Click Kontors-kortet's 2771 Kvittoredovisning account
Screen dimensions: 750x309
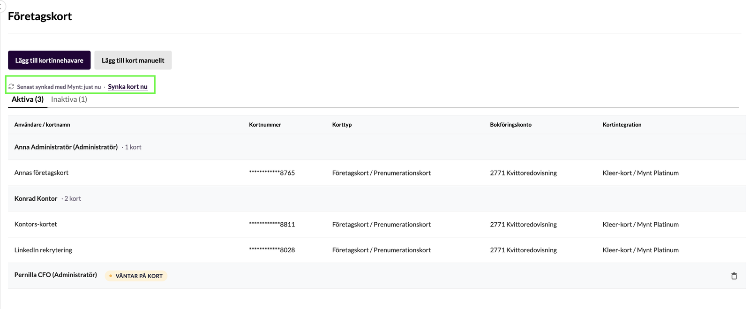pyautogui.click(x=523, y=224)
